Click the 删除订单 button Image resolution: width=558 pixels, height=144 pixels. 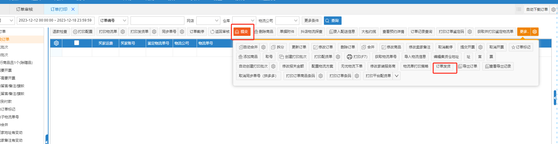[x=348, y=47]
